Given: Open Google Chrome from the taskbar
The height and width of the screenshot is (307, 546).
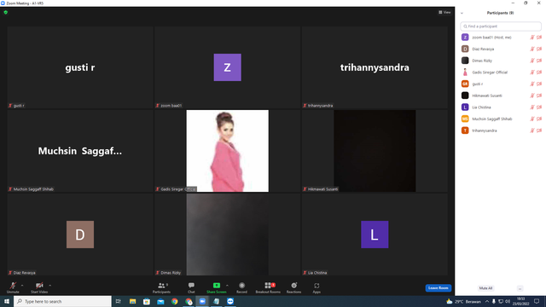Looking at the screenshot, I should (174, 301).
